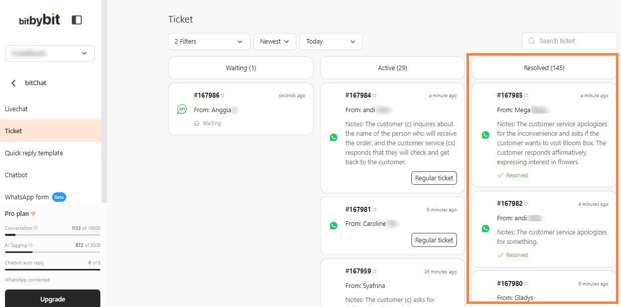This screenshot has height=307, width=621.
Task: Expand the Newest sort dropdown
Action: click(275, 42)
